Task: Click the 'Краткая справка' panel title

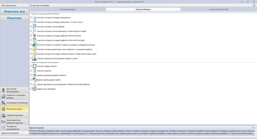Action: point(37,128)
